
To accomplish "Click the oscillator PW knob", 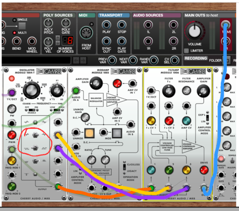I will point(12,109).
